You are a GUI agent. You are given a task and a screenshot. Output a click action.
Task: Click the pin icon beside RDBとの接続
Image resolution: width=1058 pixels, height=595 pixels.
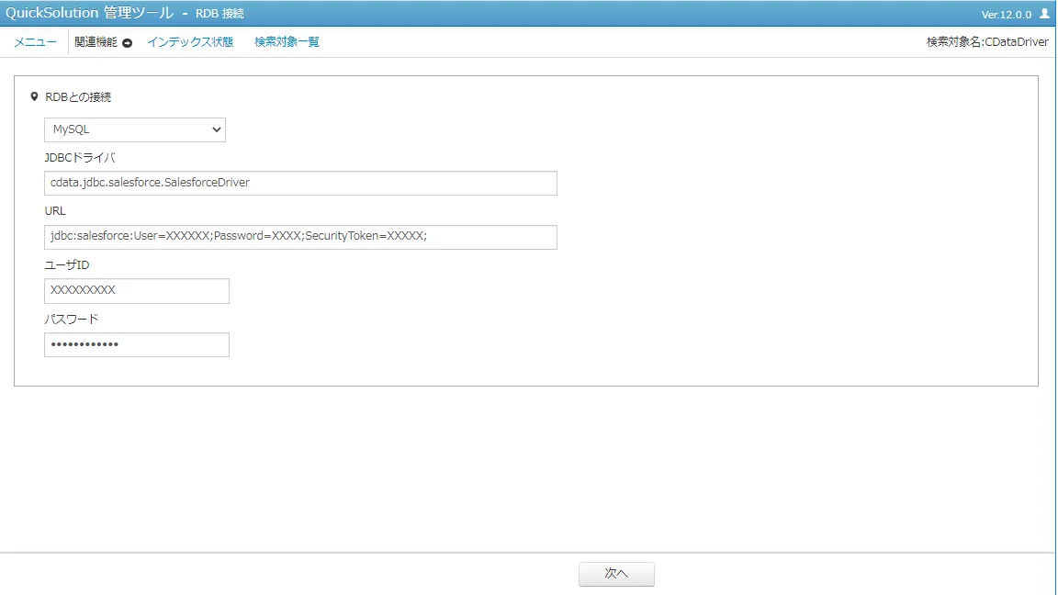34,96
